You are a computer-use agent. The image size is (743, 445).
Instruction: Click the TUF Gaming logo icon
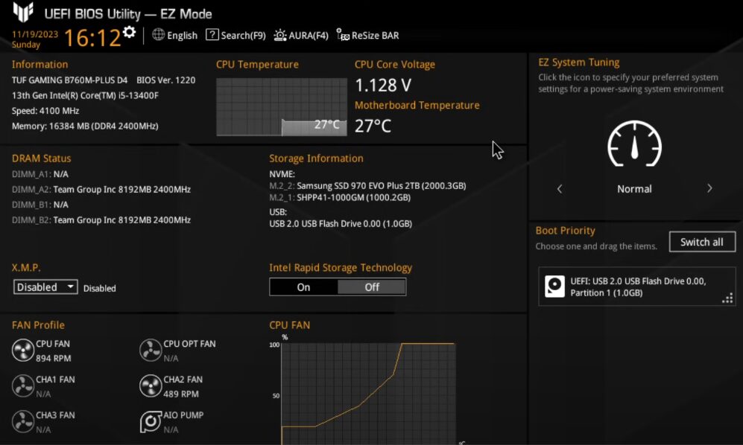23,12
